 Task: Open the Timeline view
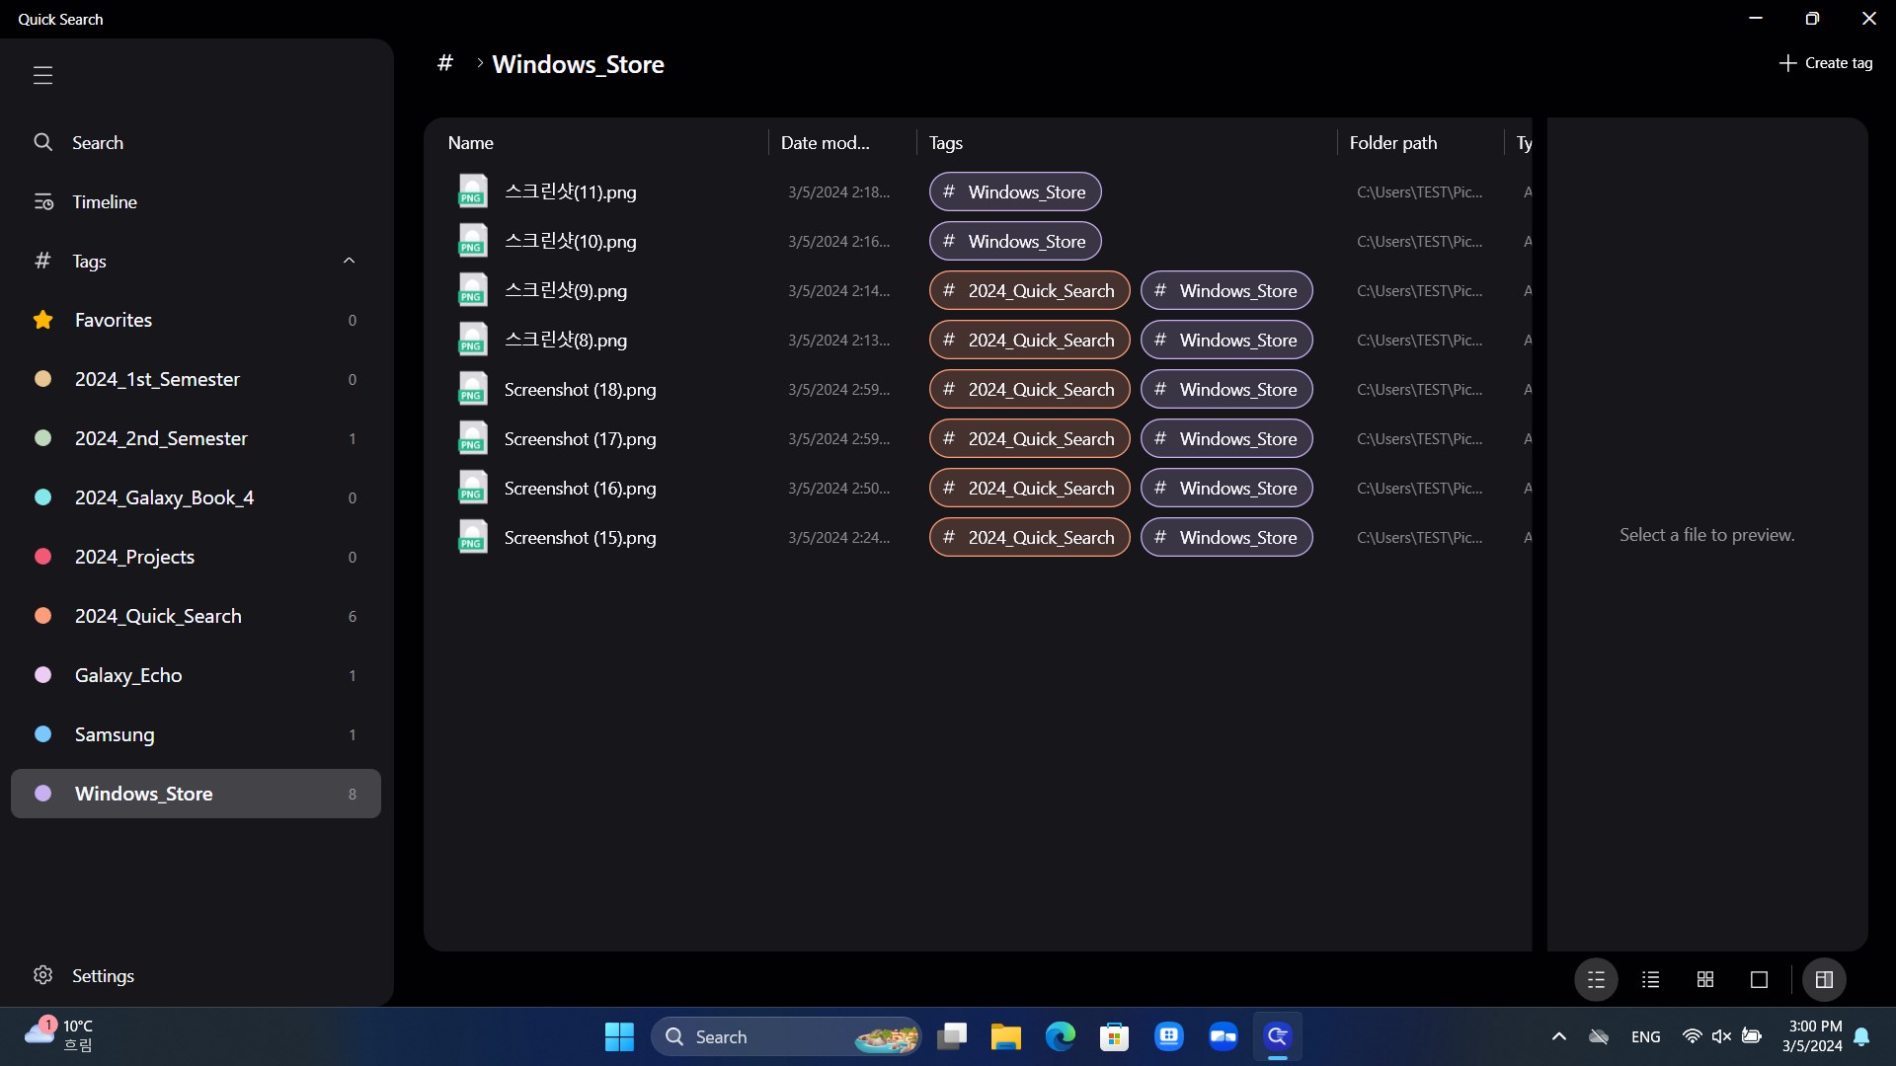pyautogui.click(x=196, y=201)
